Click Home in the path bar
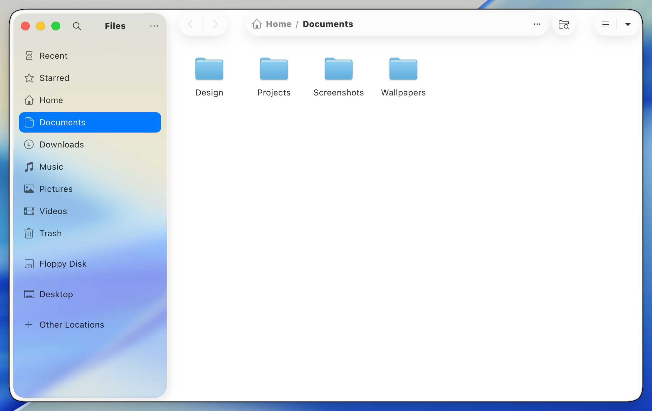 [278, 24]
